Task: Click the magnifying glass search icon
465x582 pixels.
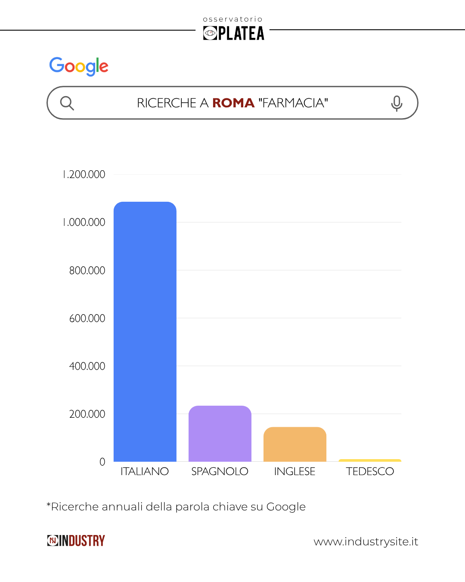Action: click(67, 103)
